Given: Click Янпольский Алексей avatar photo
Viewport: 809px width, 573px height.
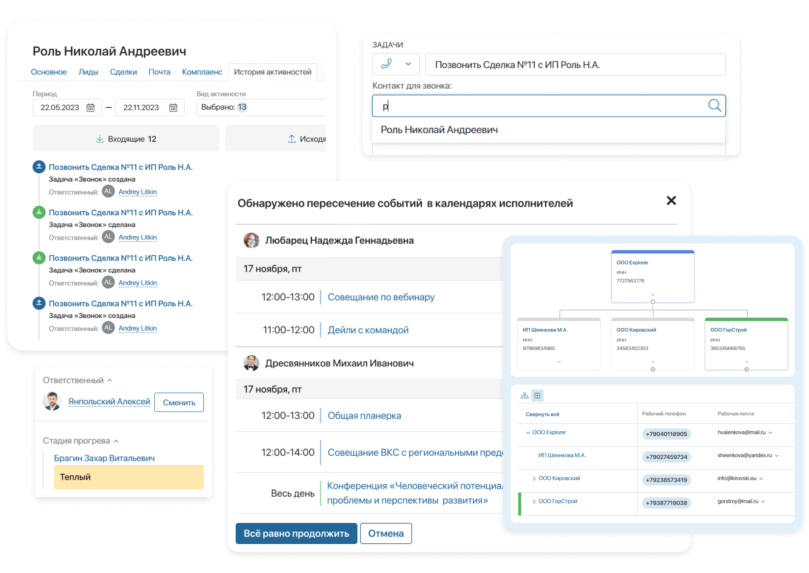Looking at the screenshot, I should click(x=52, y=401).
